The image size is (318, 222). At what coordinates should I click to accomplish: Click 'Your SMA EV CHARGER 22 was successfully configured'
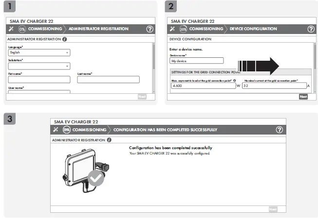[x=169, y=154]
